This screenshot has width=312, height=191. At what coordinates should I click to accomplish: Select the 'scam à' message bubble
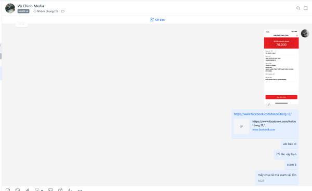(292, 165)
